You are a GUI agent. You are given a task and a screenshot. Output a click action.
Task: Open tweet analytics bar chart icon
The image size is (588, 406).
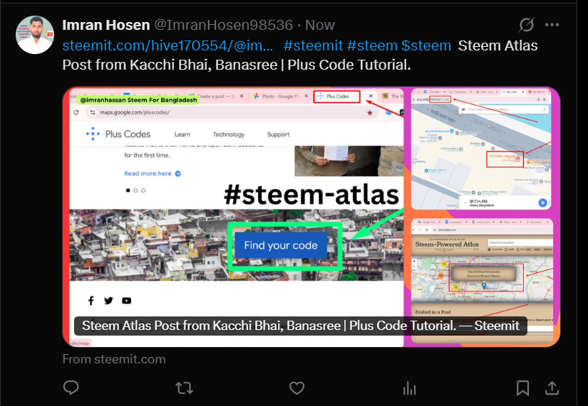[x=410, y=388]
